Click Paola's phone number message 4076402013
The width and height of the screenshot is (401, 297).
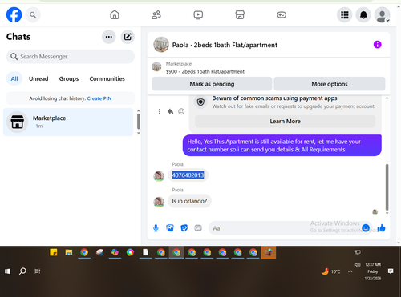click(x=188, y=175)
